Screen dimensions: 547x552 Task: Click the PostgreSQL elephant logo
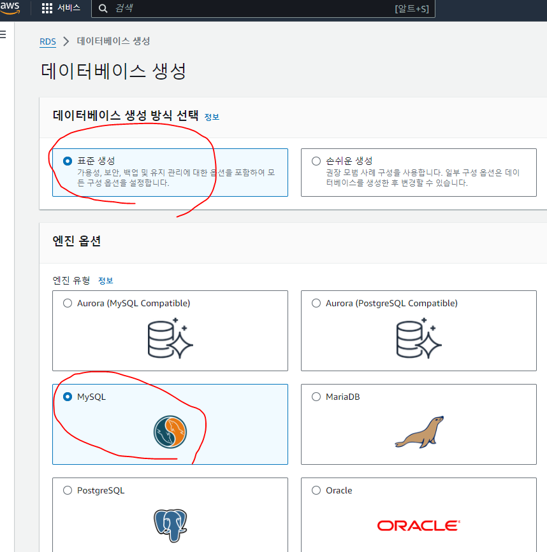coord(170,525)
